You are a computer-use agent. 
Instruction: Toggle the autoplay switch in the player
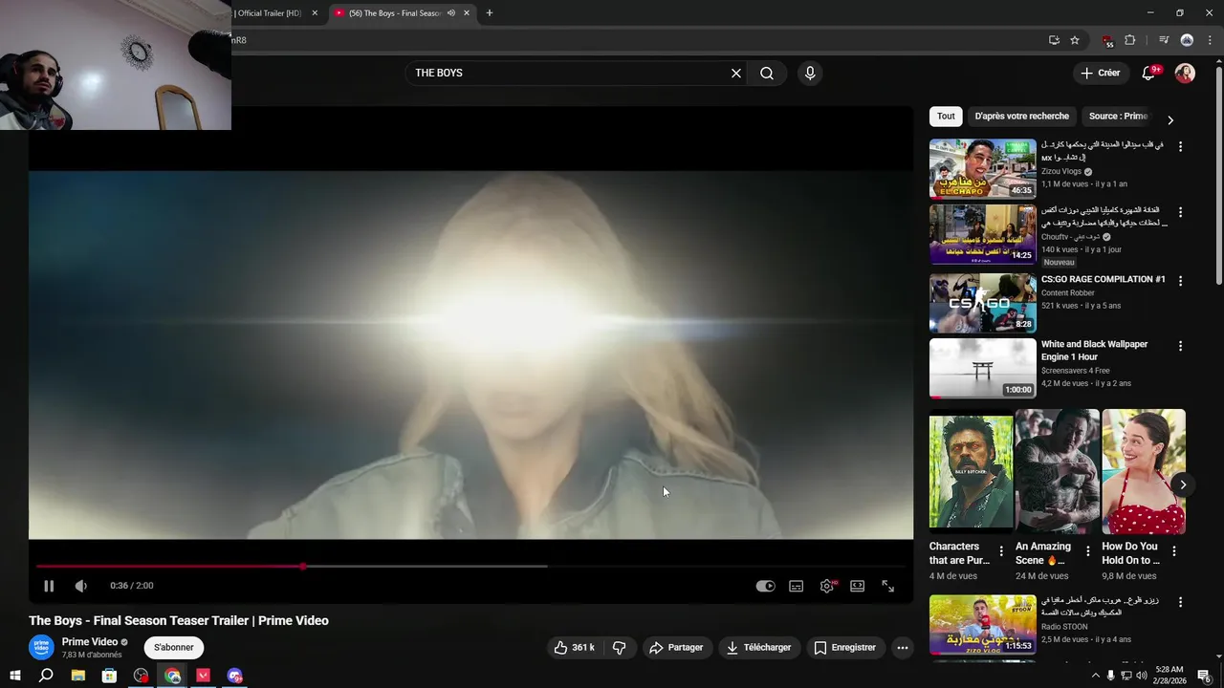(x=765, y=586)
